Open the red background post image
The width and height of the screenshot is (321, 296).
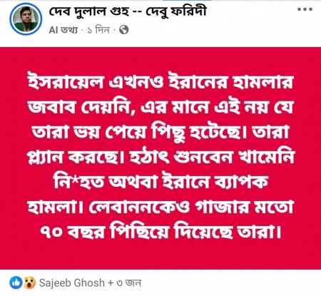(160, 158)
